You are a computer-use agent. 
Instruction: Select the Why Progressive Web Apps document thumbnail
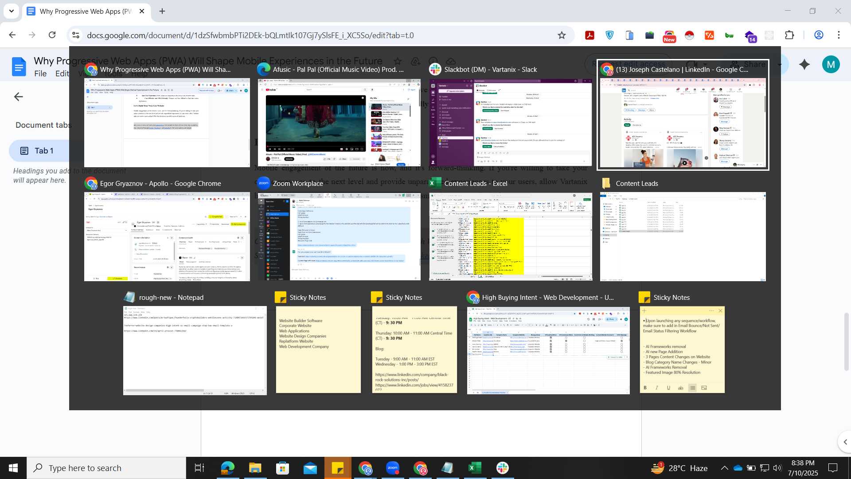pyautogui.click(x=167, y=122)
